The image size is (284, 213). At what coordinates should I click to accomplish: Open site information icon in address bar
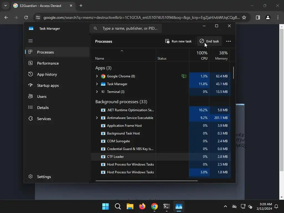click(38, 17)
